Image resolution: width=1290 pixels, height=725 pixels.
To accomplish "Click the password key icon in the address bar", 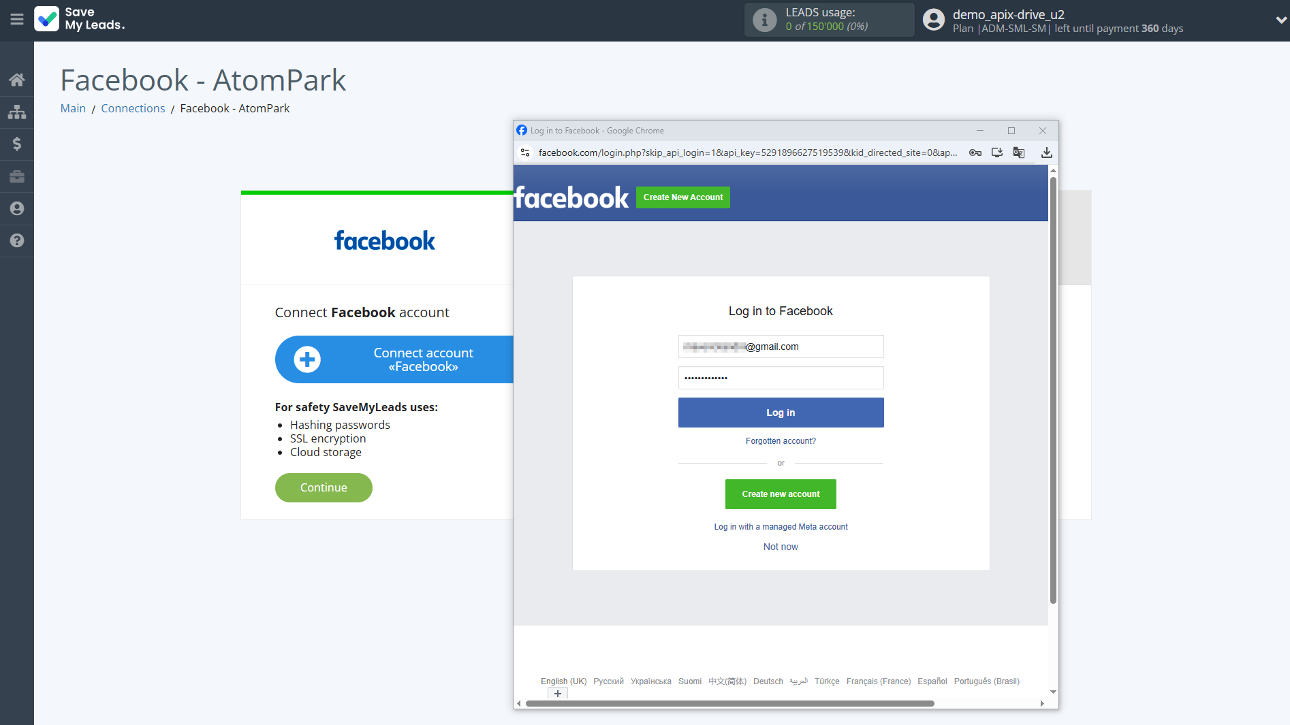I will click(x=975, y=152).
